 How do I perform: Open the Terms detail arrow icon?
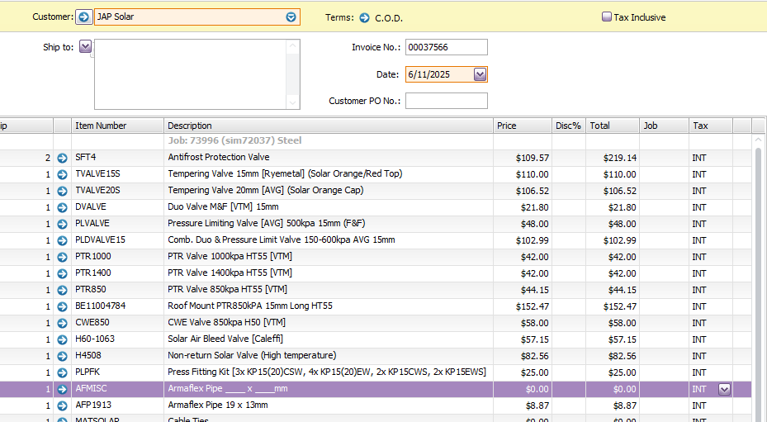(364, 17)
